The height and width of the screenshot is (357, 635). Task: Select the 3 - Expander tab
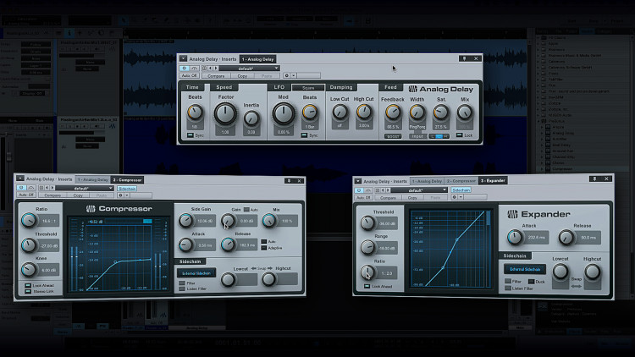(x=493, y=180)
